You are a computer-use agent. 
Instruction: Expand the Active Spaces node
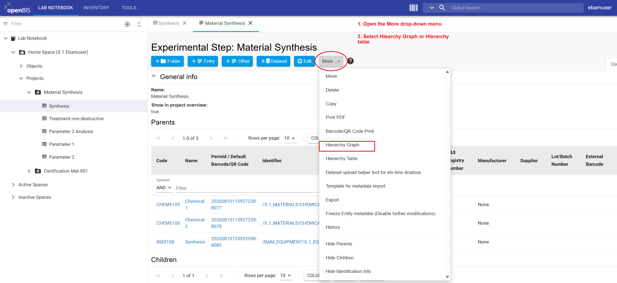point(13,185)
